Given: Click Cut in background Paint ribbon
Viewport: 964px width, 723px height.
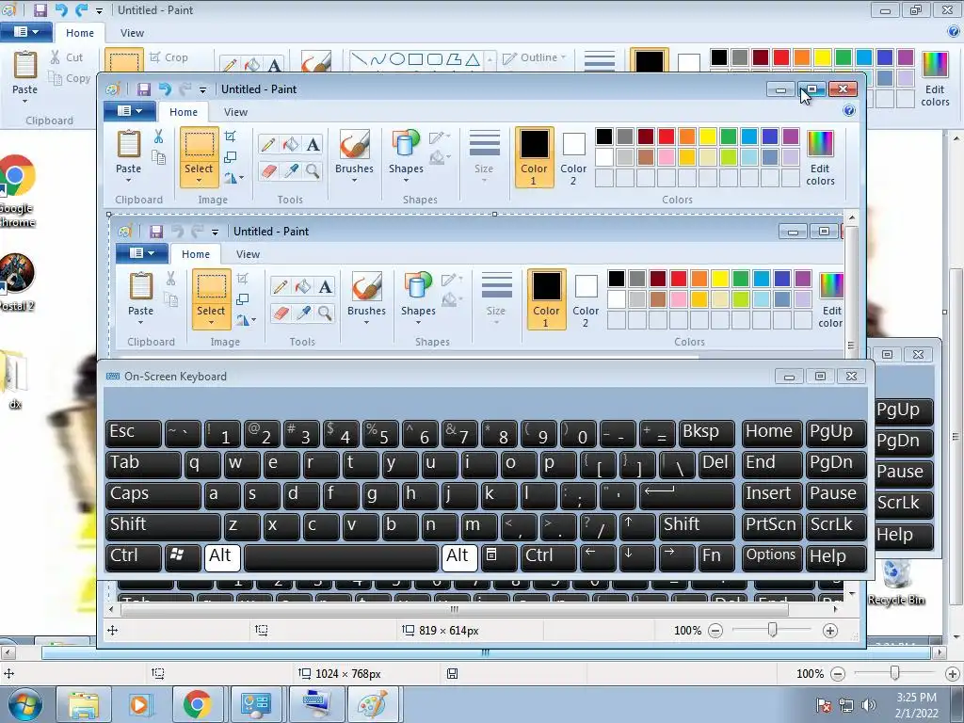Looking at the screenshot, I should [x=67, y=57].
